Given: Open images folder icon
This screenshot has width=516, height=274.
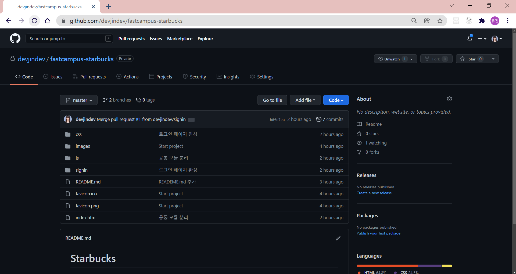Looking at the screenshot, I should coord(68,146).
